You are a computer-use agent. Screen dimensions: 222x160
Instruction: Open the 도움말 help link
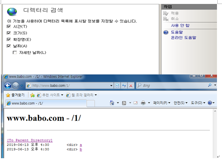tap(177, 32)
